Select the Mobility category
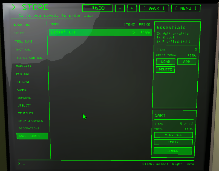This screenshot has height=171, width=219. pyautogui.click(x=24, y=66)
